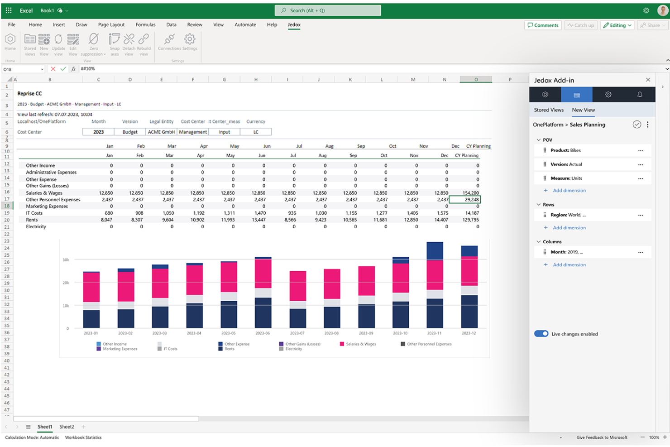Toggle Live changes enabled switch
The height and width of the screenshot is (447, 670).
pyautogui.click(x=541, y=334)
